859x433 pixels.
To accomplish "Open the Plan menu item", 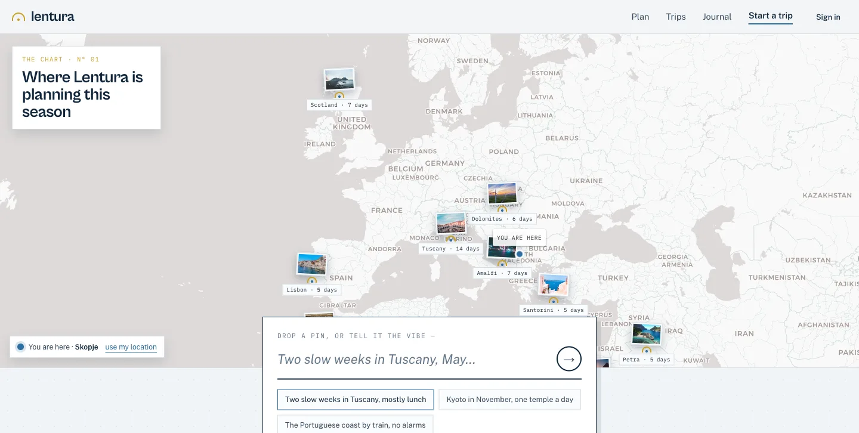I will (x=640, y=17).
